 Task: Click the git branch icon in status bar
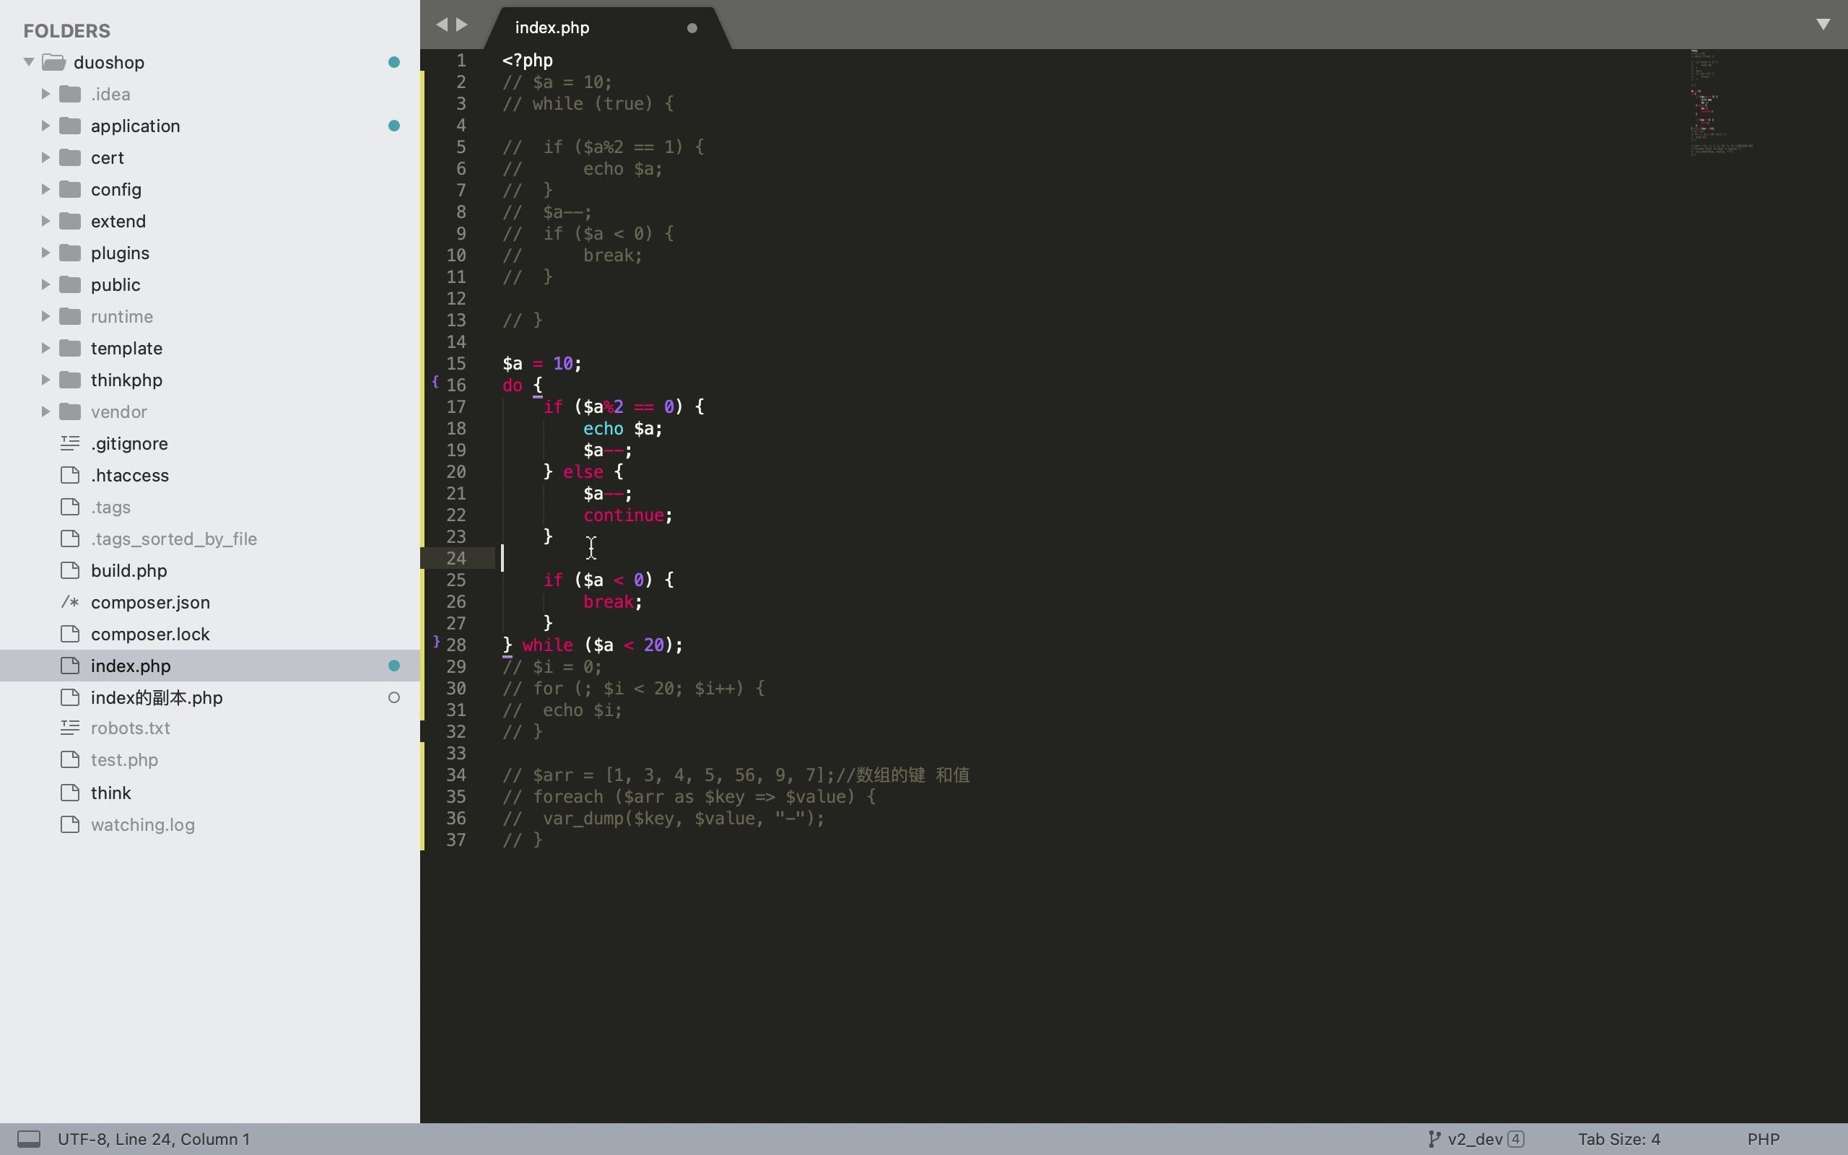click(1434, 1139)
